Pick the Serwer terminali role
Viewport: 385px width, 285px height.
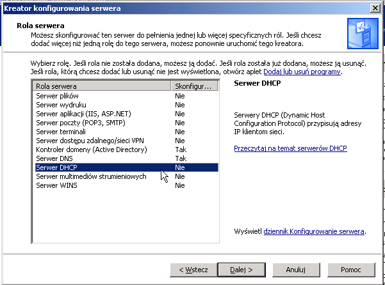tap(126, 132)
